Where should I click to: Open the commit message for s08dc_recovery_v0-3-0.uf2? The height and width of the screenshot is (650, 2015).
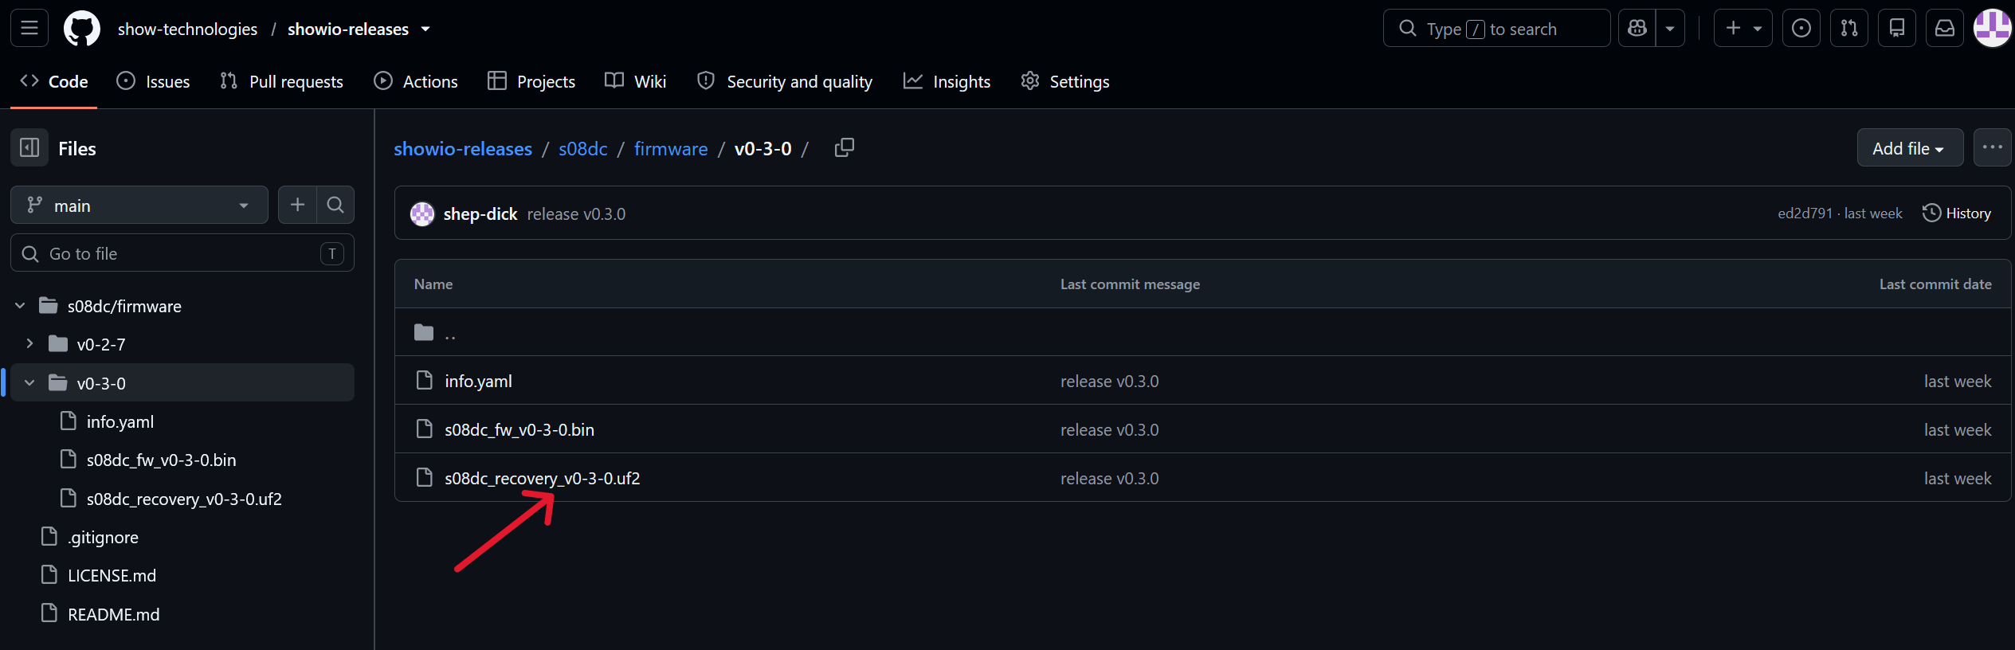tap(1109, 478)
